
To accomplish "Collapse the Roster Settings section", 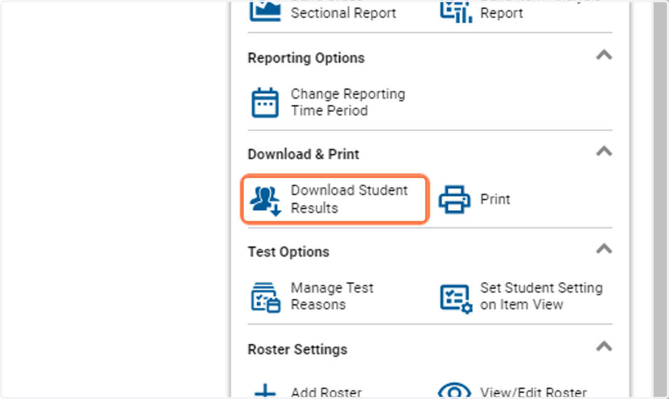I will tap(604, 346).
